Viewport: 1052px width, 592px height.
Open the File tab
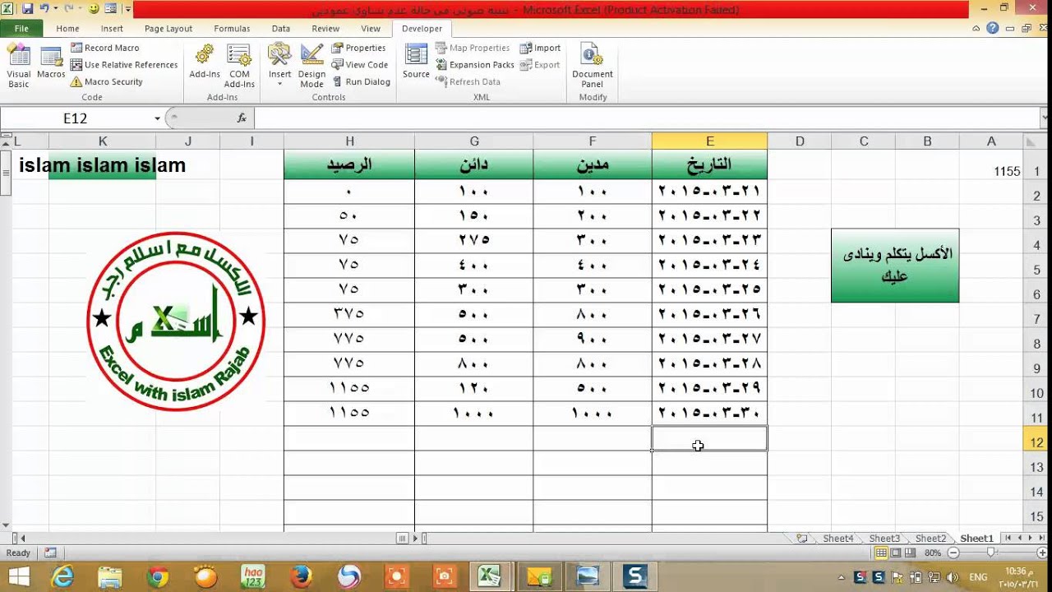click(x=21, y=29)
